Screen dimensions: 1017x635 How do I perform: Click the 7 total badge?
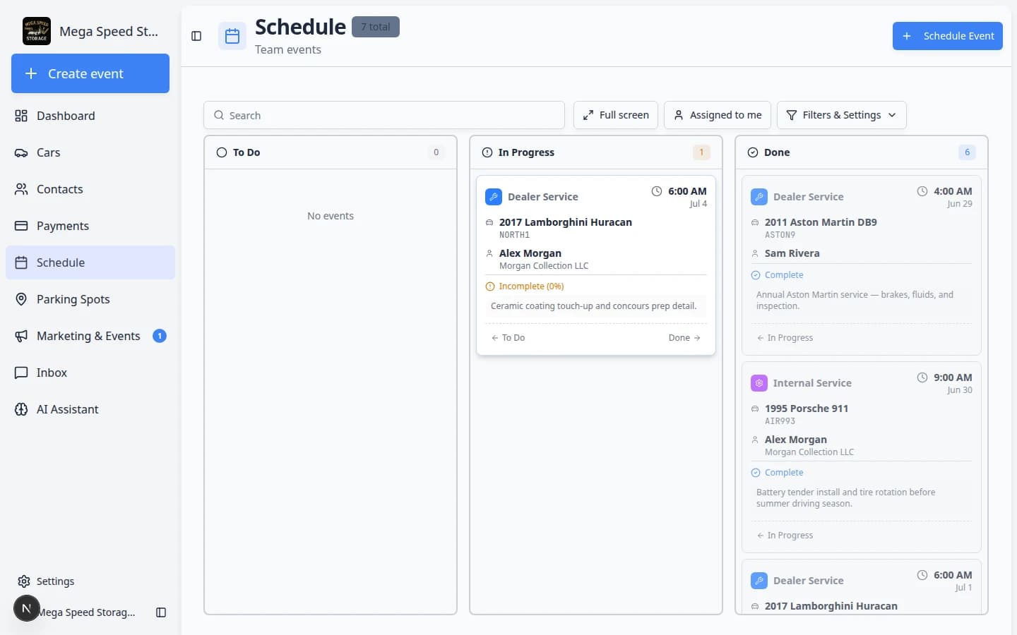(x=376, y=27)
